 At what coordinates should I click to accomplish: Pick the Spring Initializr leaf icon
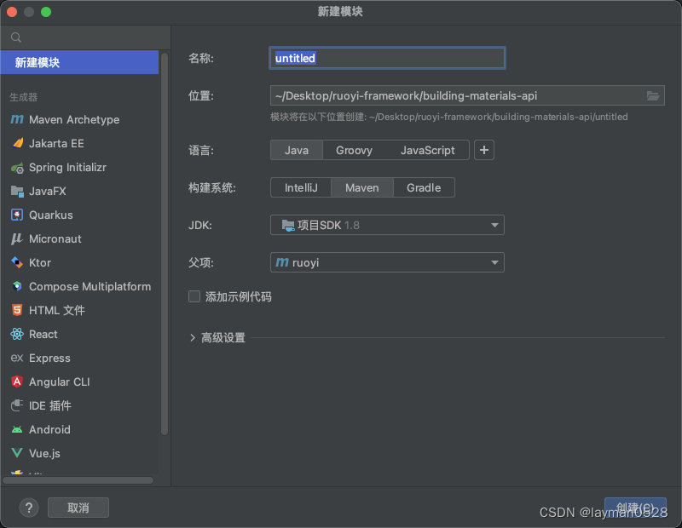click(x=17, y=167)
